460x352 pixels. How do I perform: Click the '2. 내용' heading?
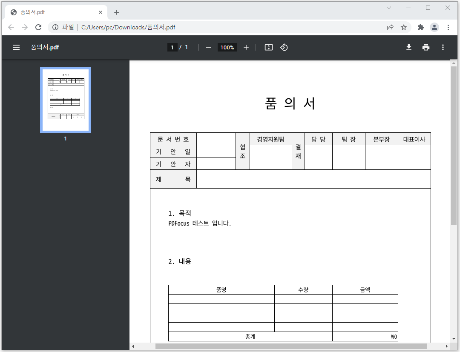point(180,261)
